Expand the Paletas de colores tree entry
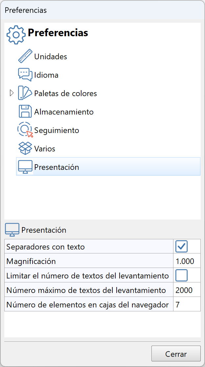Screen dimensions: 205x367 click(x=12, y=93)
